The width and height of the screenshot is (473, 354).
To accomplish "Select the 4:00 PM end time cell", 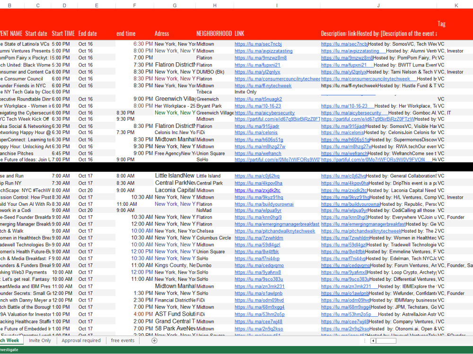I will 143,314.
